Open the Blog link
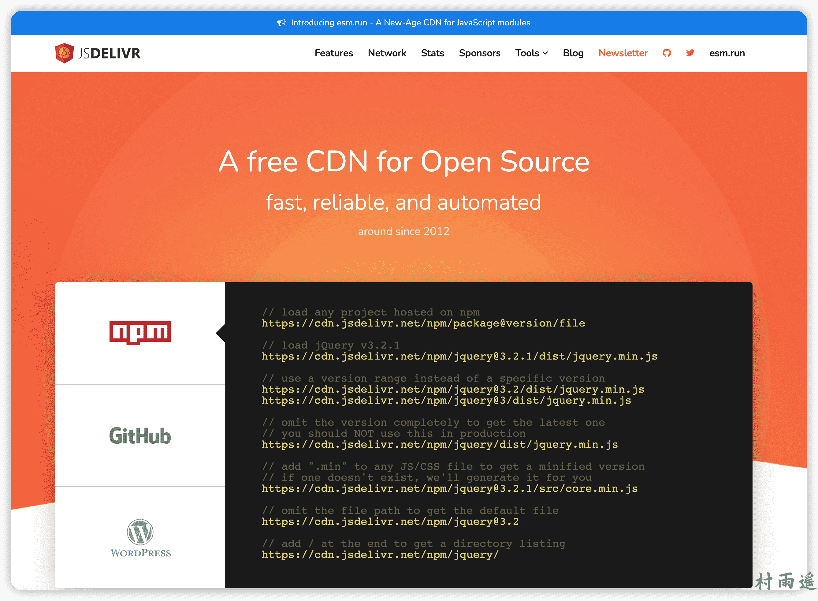Viewport: 818px width, 601px height. click(573, 53)
